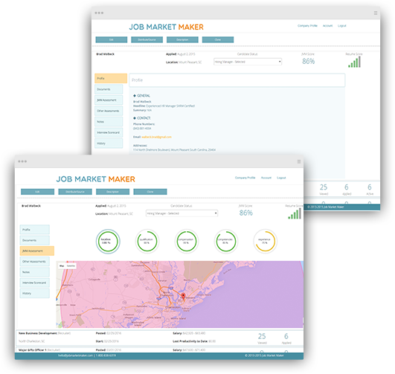Open the highlighted JMM Assessment tab

pyautogui.click(x=37, y=251)
